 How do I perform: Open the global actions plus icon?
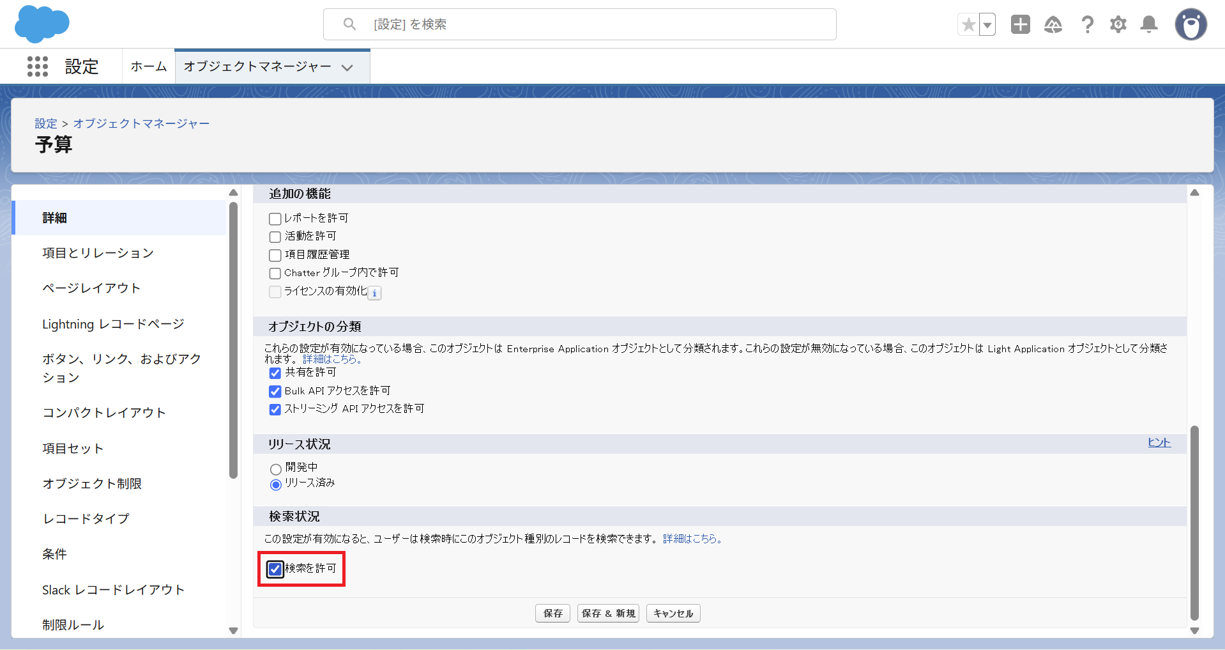click(x=1020, y=24)
